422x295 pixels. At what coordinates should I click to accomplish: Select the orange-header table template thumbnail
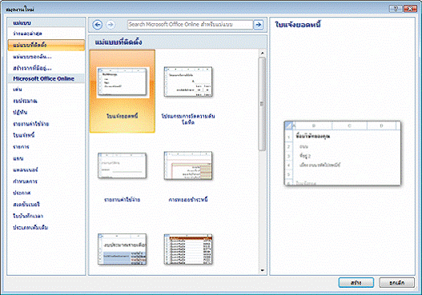[188, 249]
